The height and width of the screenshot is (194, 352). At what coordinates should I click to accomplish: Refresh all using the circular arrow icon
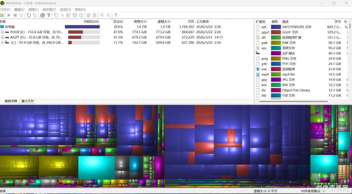[29, 15]
